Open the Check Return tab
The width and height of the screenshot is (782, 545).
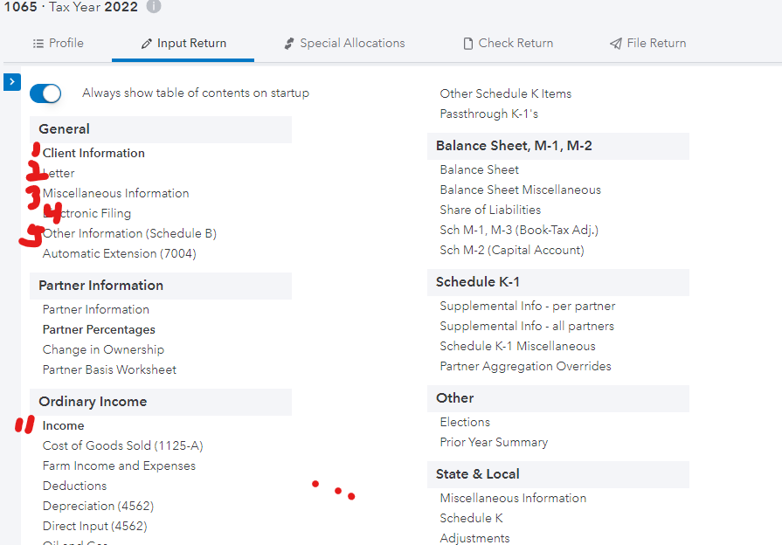pos(507,43)
